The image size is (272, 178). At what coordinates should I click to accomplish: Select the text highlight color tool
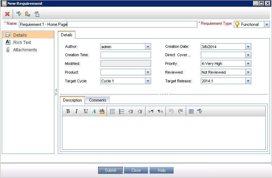(102, 111)
